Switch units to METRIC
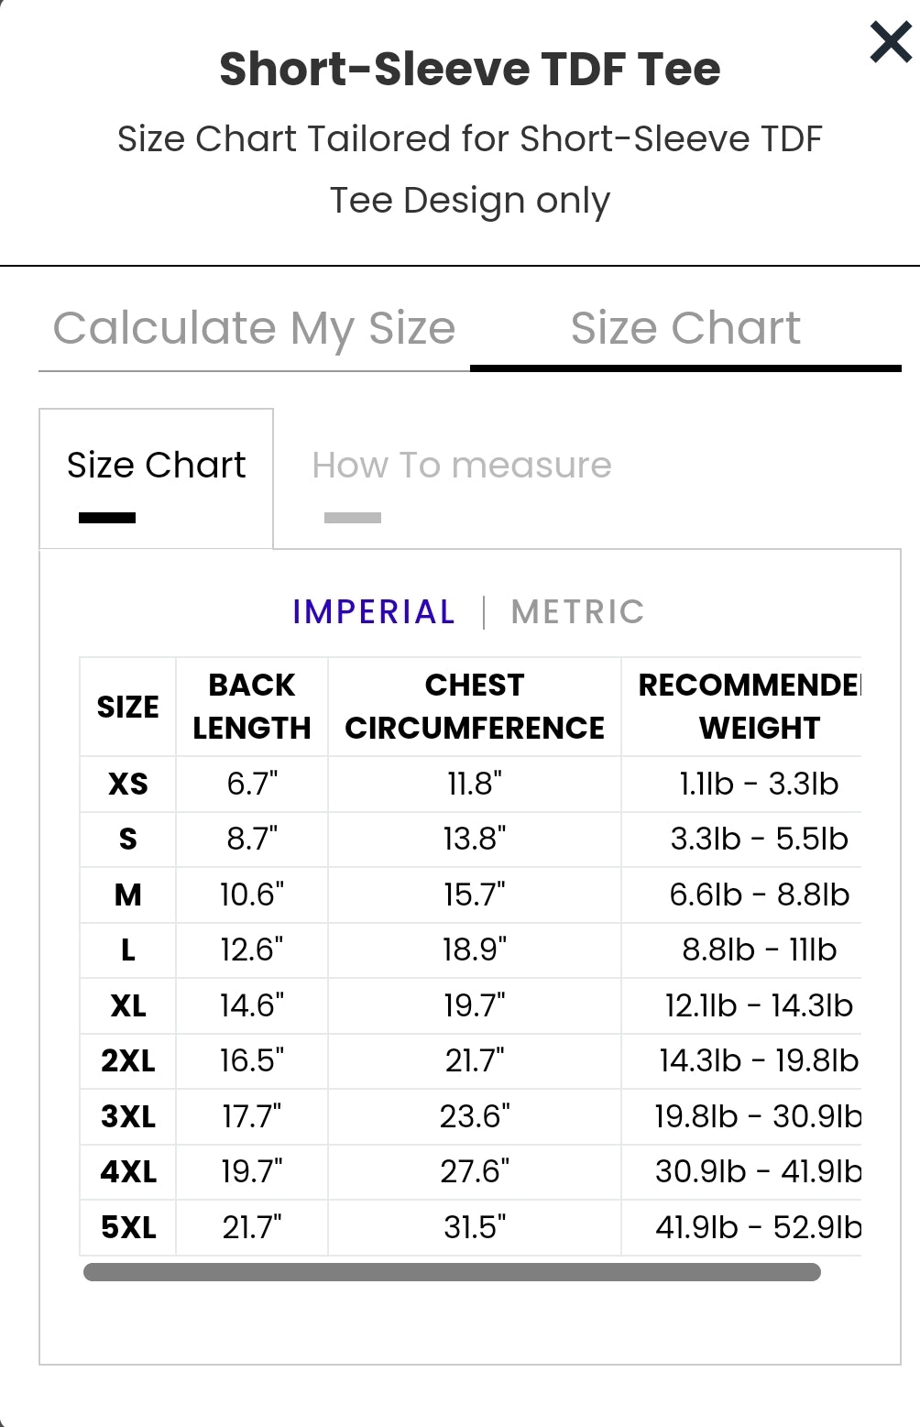Screen dimensions: 920x1427 (577, 611)
